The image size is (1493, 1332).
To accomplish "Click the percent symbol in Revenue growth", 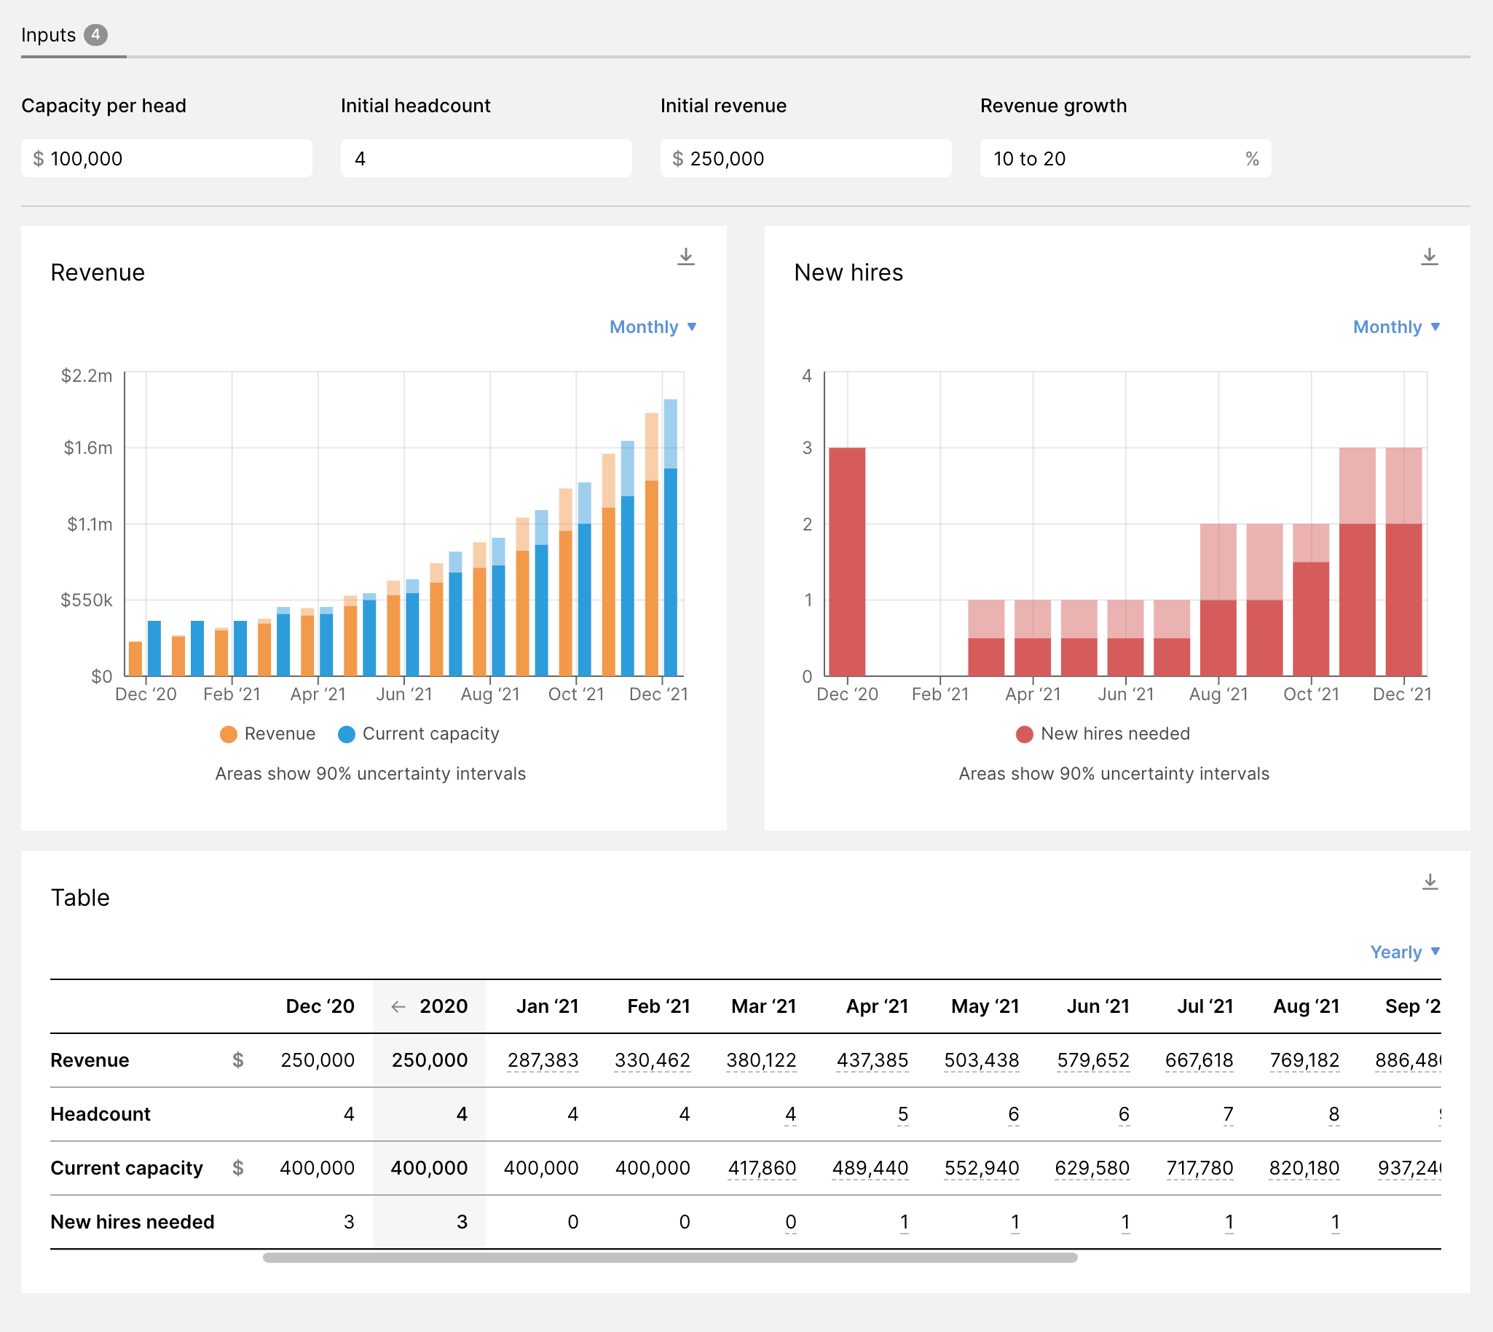I will 1252,159.
